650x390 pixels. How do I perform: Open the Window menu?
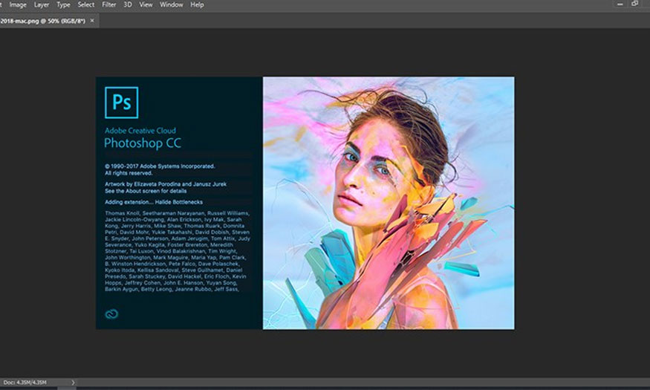(172, 5)
